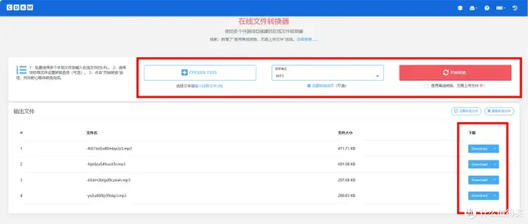Click the file size column header

[345, 133]
